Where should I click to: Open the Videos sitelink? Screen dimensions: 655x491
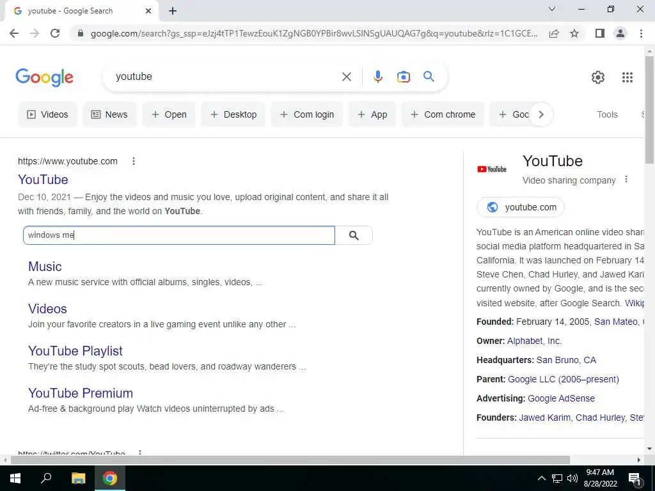tap(47, 309)
